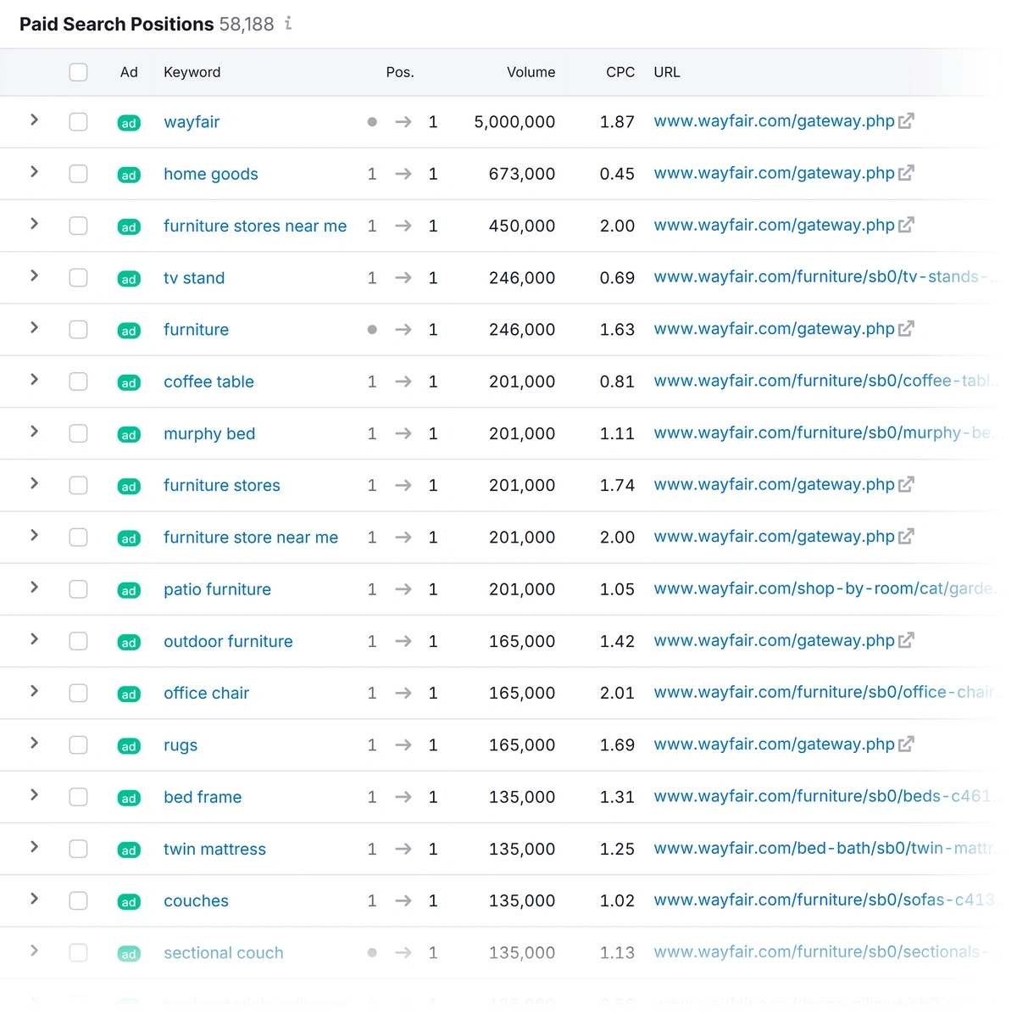This screenshot has height=1020, width=1017.
Task: Click the ad badge for murphy bed
Action: point(129,434)
